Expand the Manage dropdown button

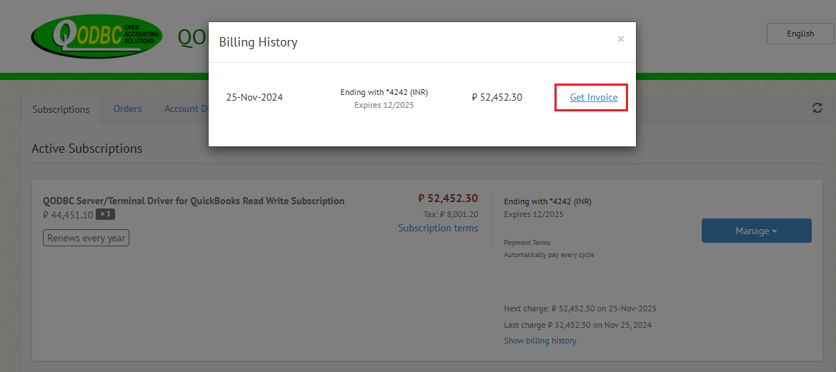(x=756, y=231)
